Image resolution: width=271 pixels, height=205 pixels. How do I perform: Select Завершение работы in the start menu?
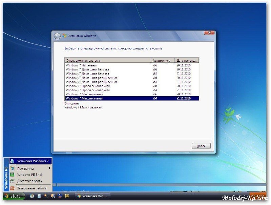pos(30,188)
